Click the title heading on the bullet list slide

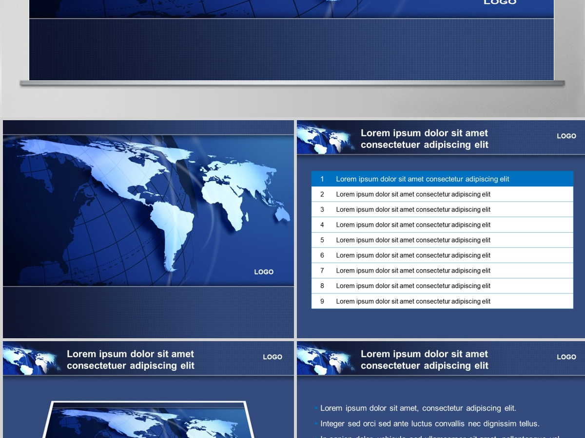(x=424, y=360)
